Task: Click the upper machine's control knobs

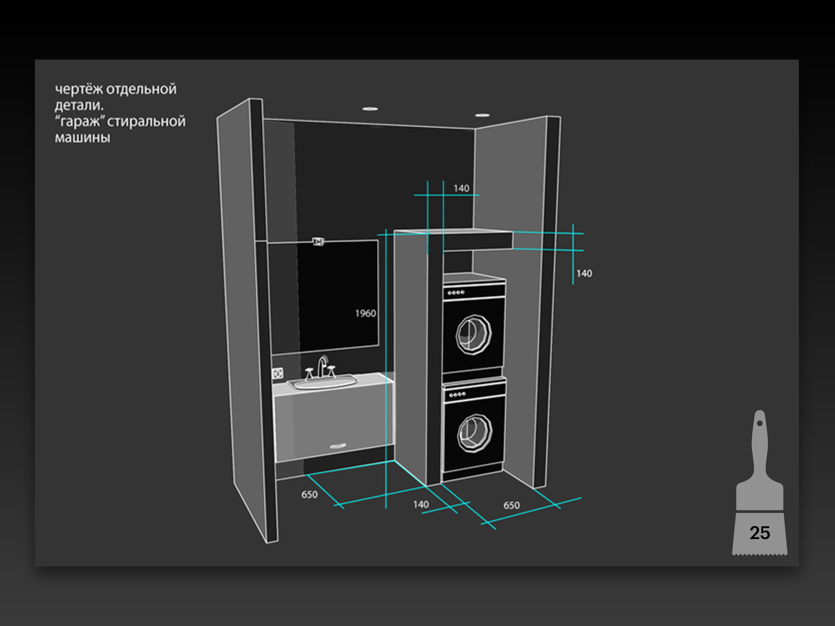Action: point(456,292)
